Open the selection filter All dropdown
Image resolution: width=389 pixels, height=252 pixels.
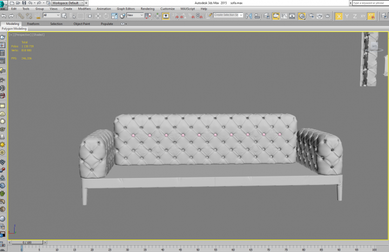point(51,15)
